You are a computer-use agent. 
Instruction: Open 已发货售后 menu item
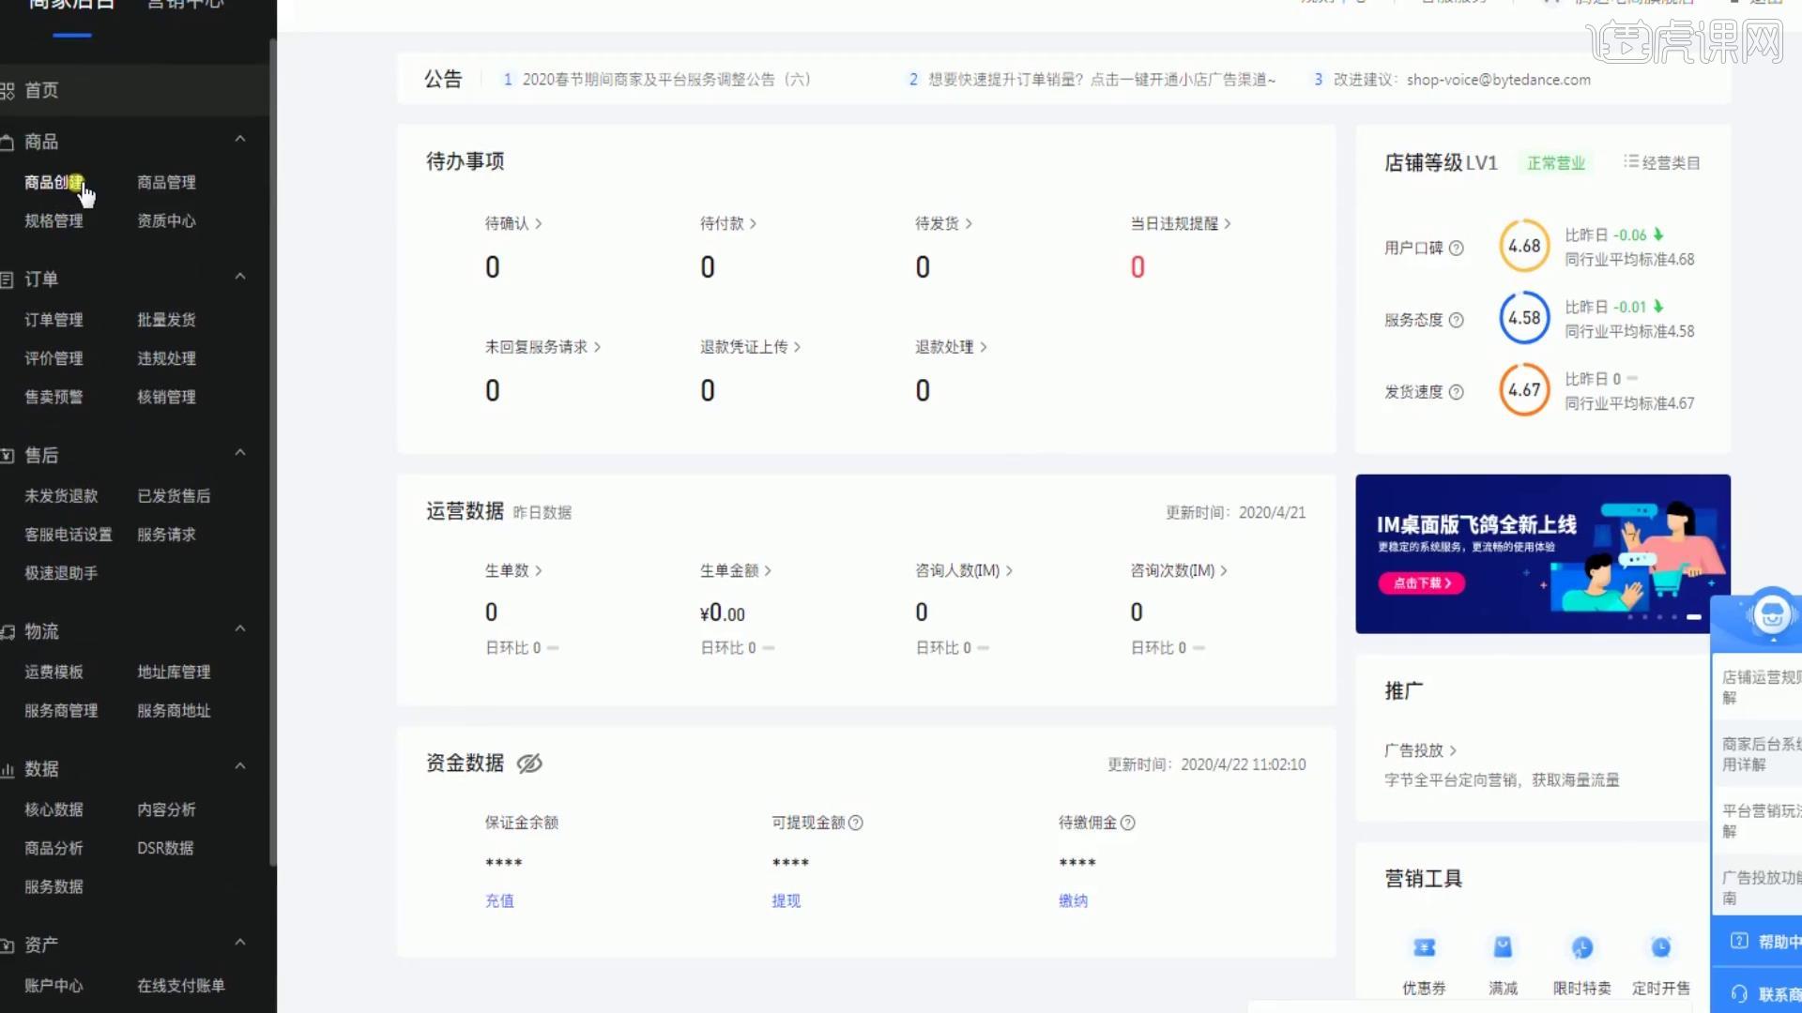point(174,496)
